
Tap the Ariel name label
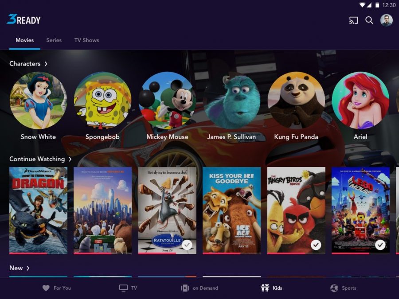click(360, 137)
